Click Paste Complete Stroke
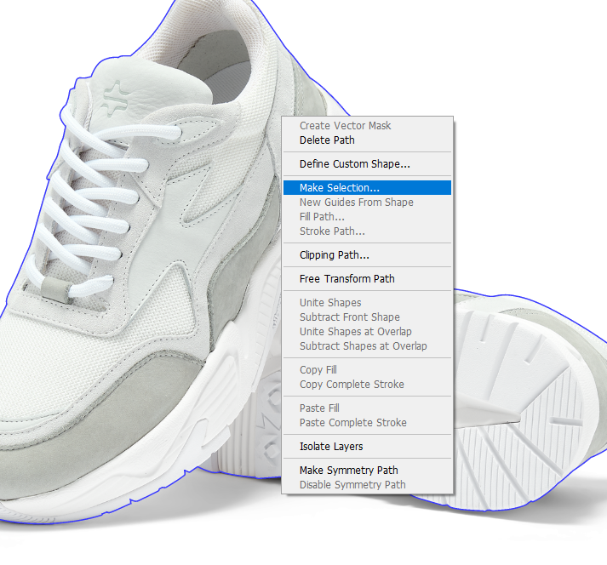Viewport: 607px width, 565px height. [352, 423]
